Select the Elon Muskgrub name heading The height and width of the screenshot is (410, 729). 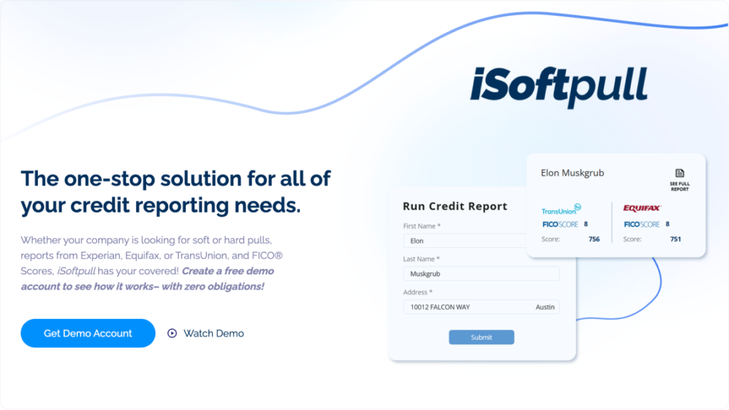point(572,173)
